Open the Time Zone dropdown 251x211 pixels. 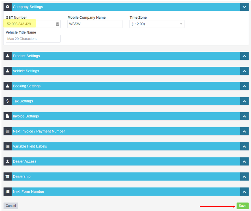click(157, 24)
